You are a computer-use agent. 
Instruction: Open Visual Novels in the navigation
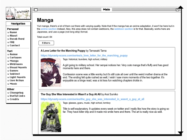click(18, 67)
